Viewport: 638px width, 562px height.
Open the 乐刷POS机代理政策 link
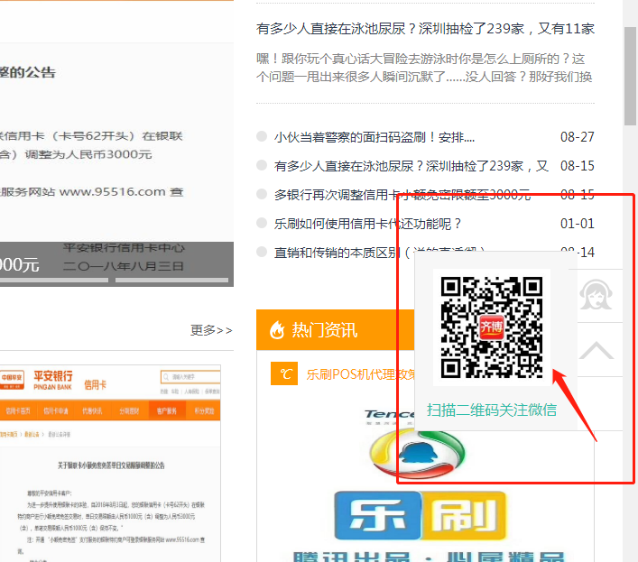[361, 374]
